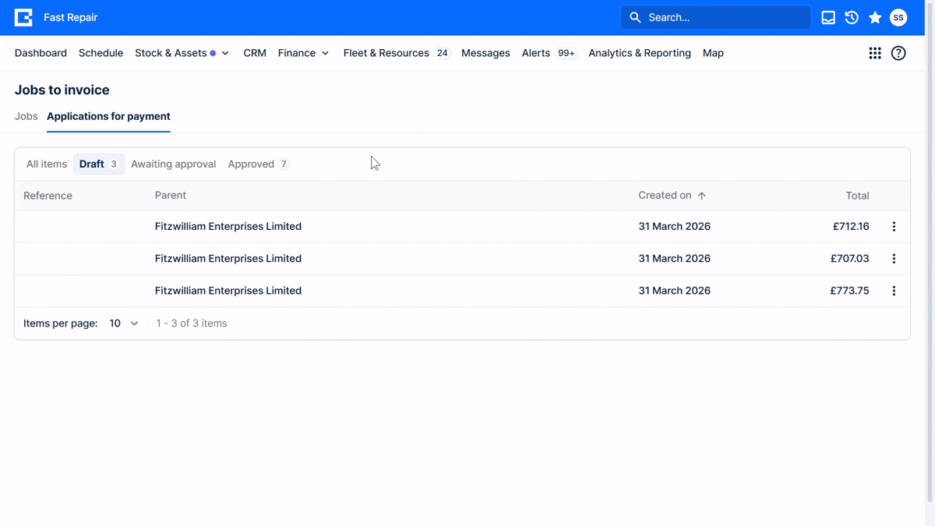
Task: Switch to the Jobs tab
Action: point(26,116)
